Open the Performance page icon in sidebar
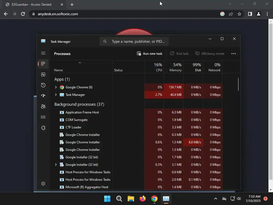This screenshot has height=205, width=273. click(43, 74)
